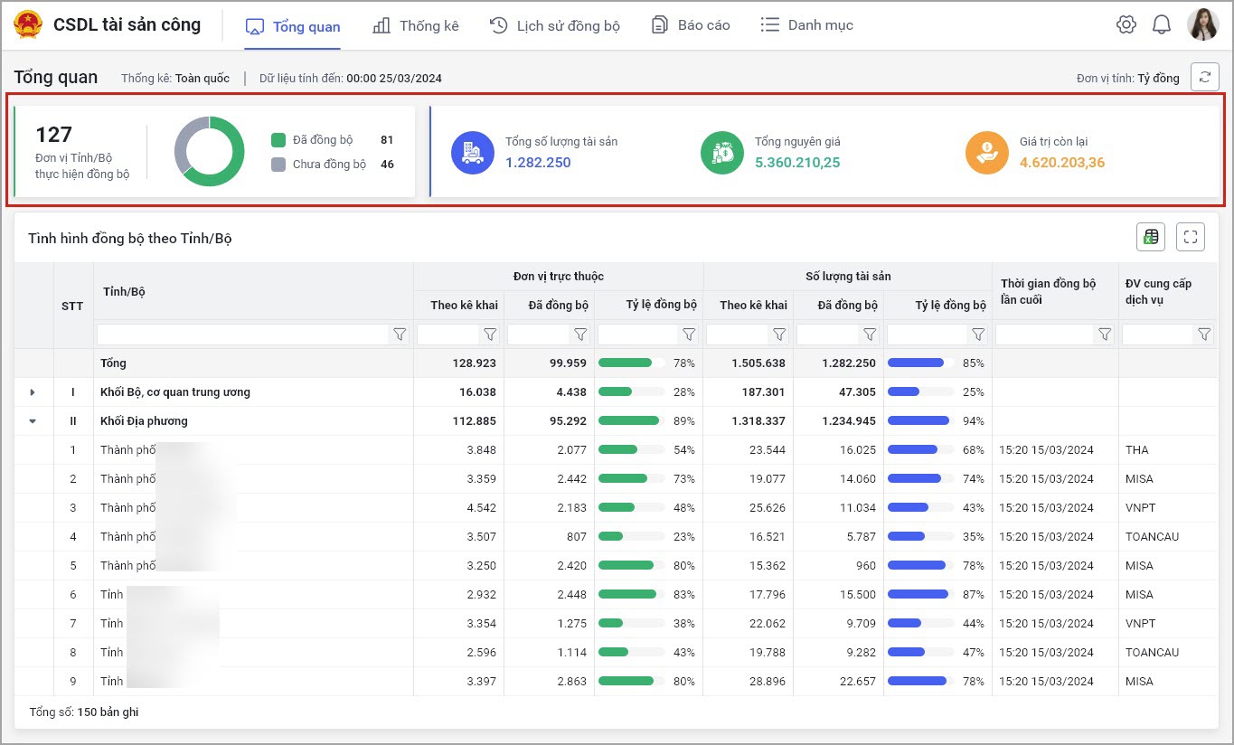Screen dimensions: 1234x745
Task: Open the user avatar profile
Action: tap(1202, 25)
